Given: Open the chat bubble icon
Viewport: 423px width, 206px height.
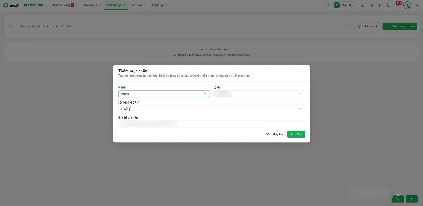Looking at the screenshot, I should point(389,5).
